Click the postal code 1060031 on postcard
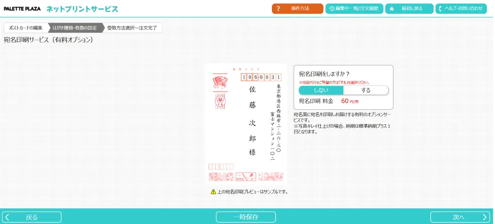This screenshot has height=224, width=495. pyautogui.click(x=261, y=77)
